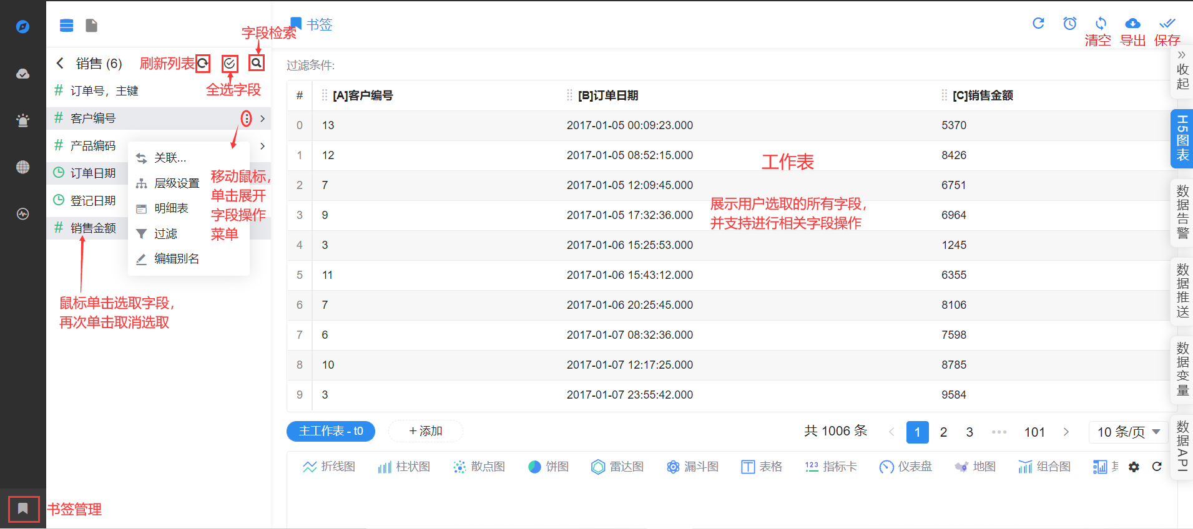The height and width of the screenshot is (529, 1193).
Task: Open the 书签 label at top
Action: tap(319, 24)
